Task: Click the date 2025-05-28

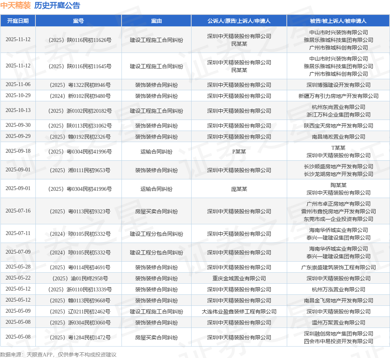Action: point(18,267)
